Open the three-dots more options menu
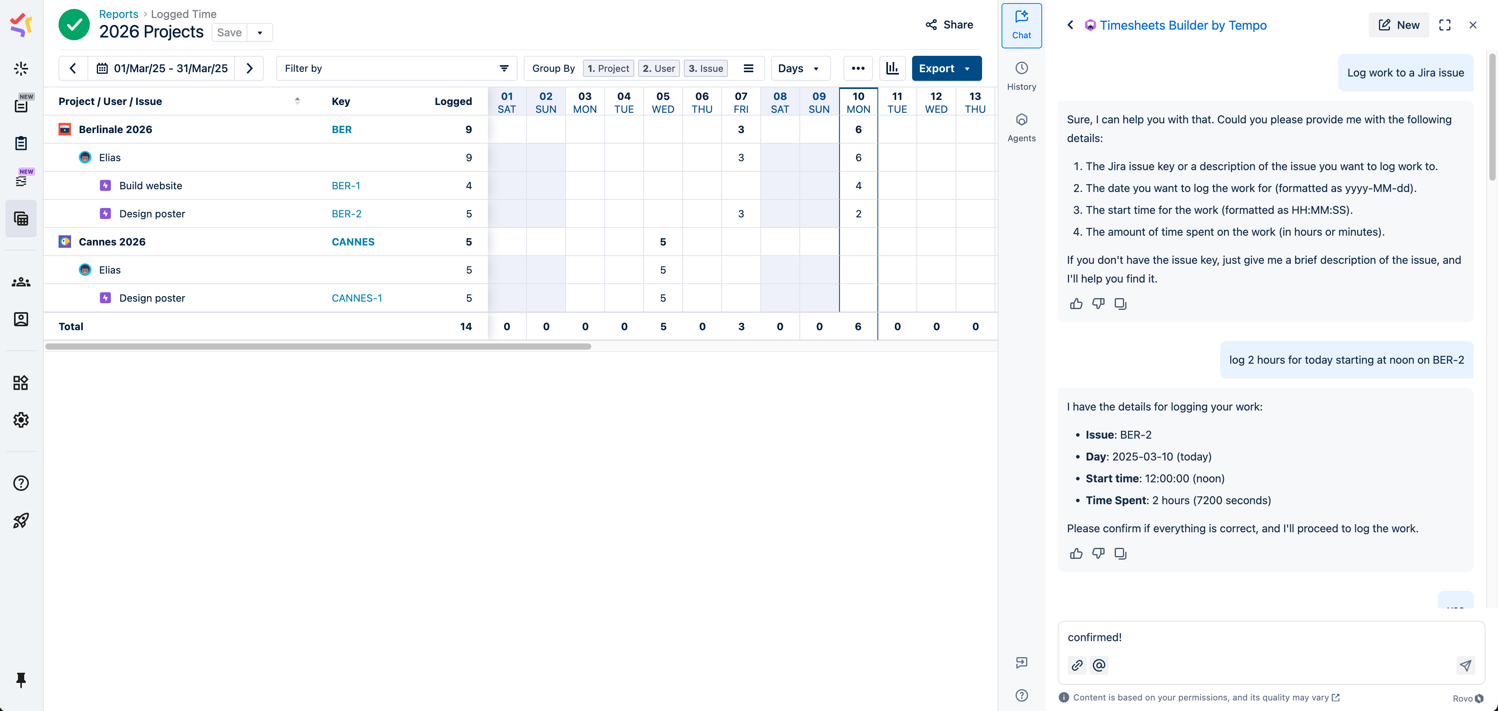 [858, 69]
